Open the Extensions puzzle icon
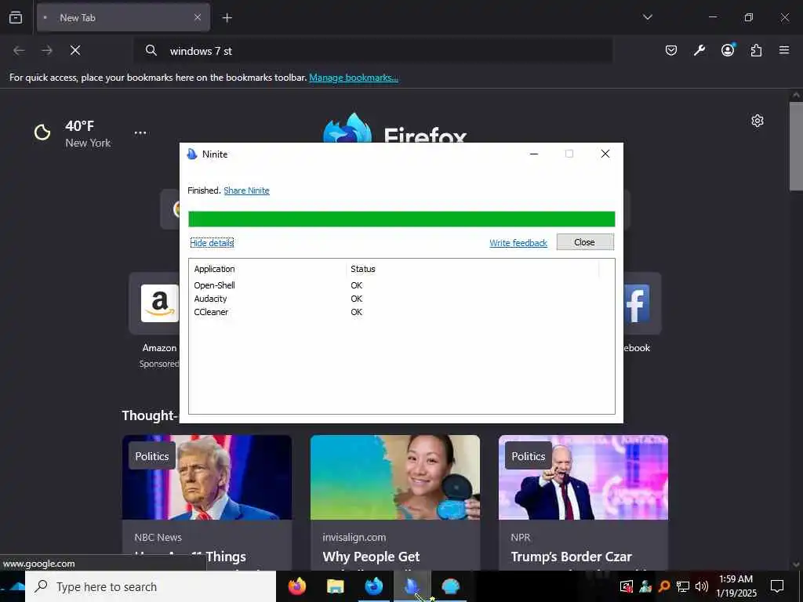The image size is (803, 602). pos(756,50)
